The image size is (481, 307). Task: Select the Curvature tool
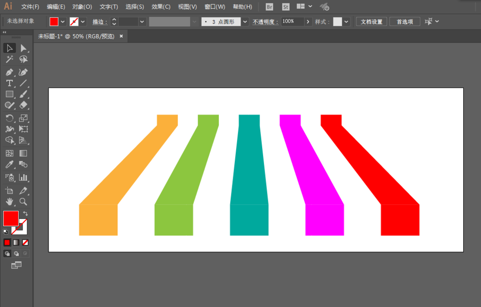(x=23, y=72)
